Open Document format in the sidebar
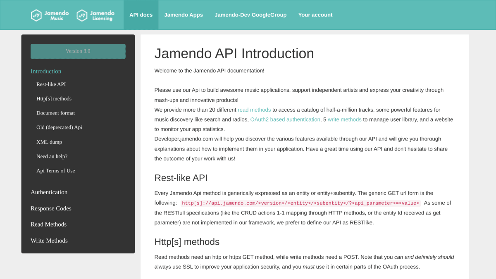 55,113
